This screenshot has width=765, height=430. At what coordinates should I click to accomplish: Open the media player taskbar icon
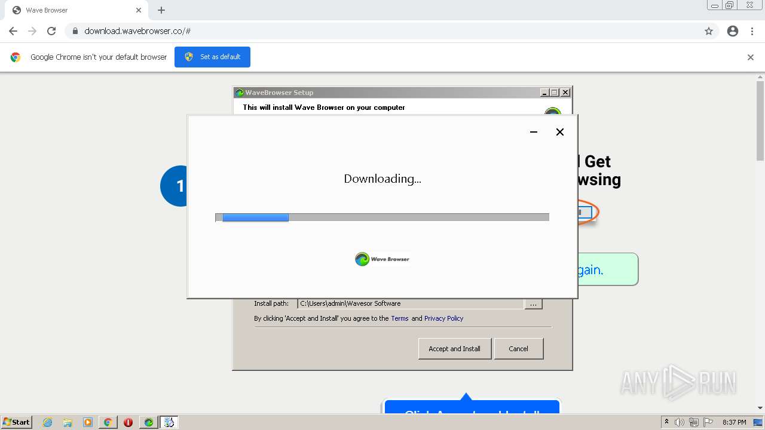point(88,422)
